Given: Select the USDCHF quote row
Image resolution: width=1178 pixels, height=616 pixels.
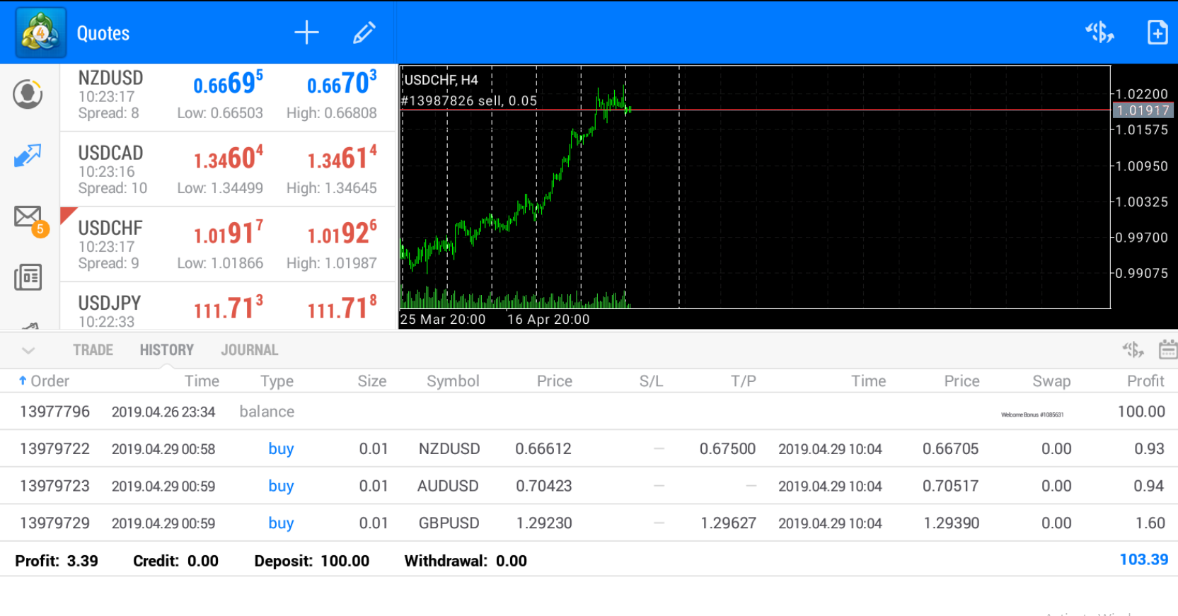Looking at the screenshot, I should pos(228,244).
